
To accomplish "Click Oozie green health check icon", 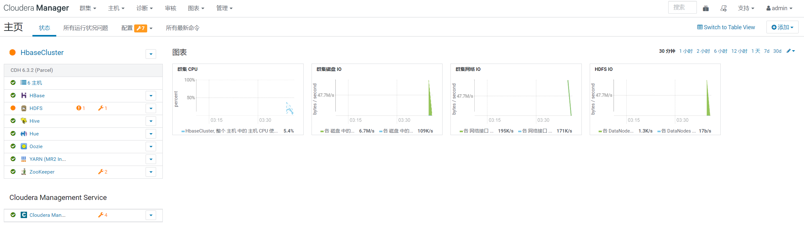I will point(13,146).
